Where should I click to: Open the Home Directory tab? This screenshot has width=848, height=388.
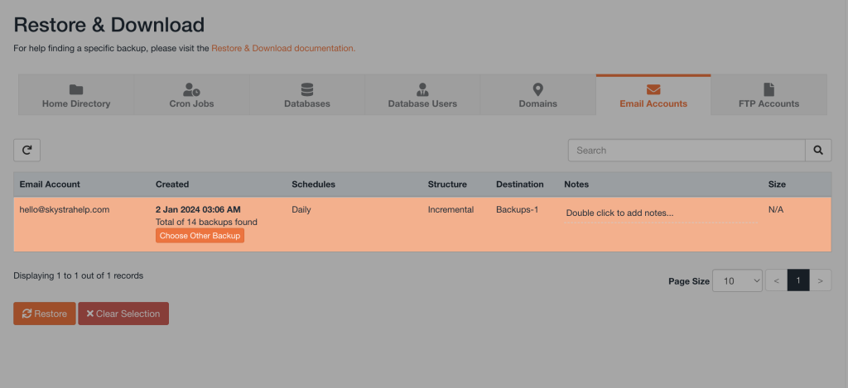pos(76,95)
